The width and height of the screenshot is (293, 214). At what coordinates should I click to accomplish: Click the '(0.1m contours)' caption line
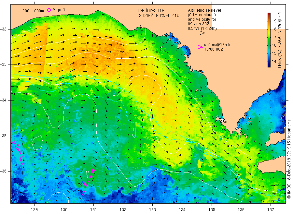click(202, 15)
